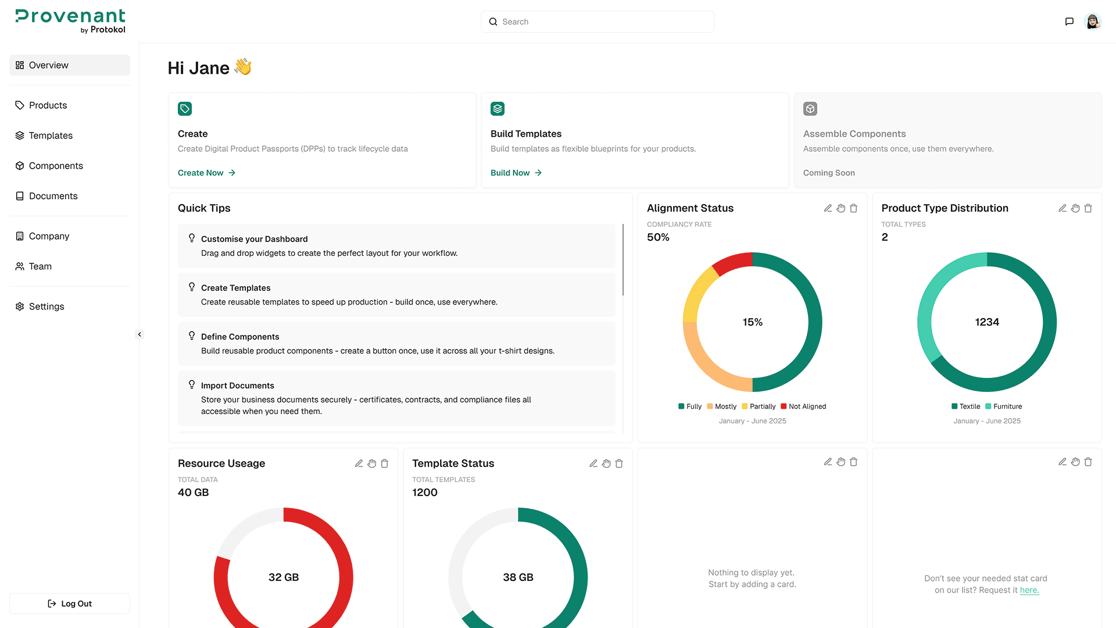Edit the Alignment Status widget with the pencil
The height and width of the screenshot is (628, 1116).
[828, 208]
